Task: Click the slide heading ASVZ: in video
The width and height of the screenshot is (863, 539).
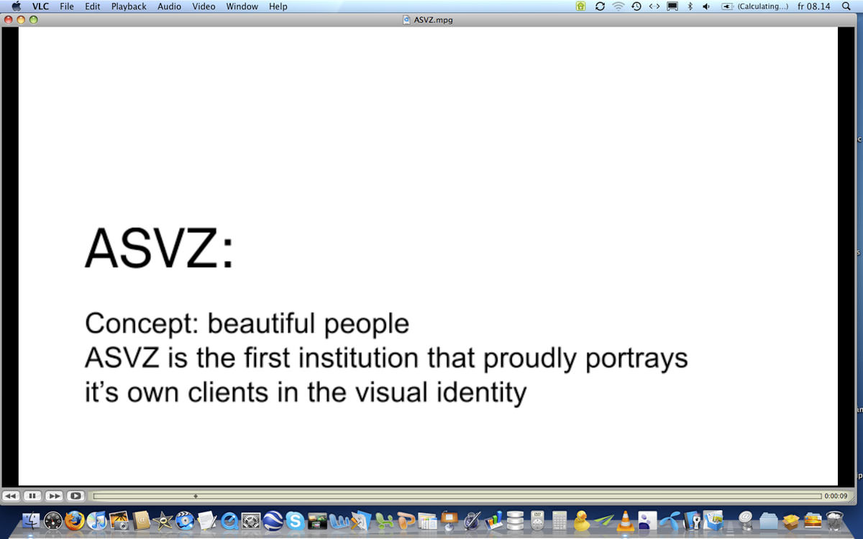Action: [160, 249]
